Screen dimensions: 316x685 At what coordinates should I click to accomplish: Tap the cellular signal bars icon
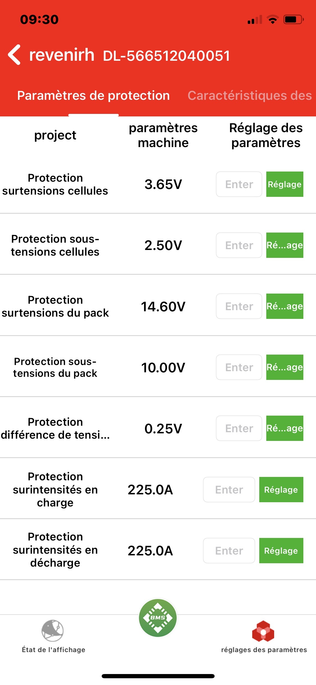click(x=255, y=20)
